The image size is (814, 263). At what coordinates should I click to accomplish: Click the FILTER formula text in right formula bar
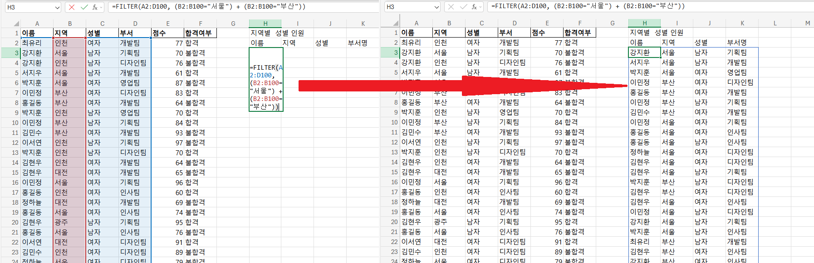[588, 6]
